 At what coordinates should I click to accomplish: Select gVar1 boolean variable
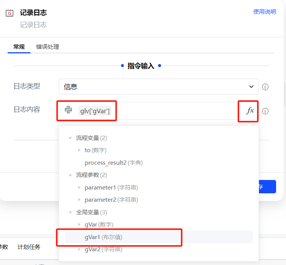point(104,237)
